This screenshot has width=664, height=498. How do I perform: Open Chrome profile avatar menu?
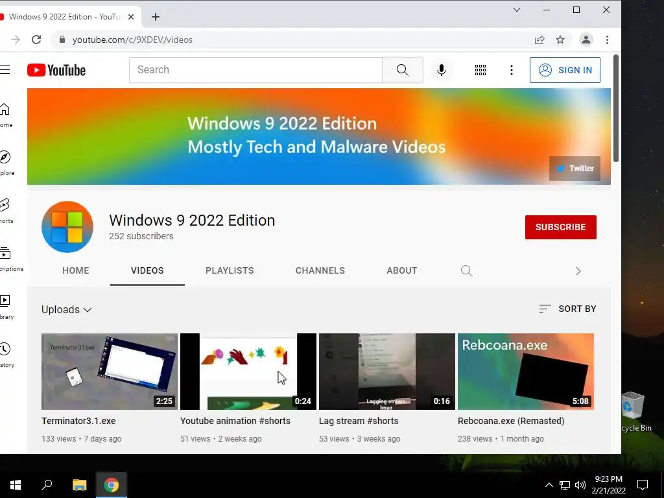point(586,40)
